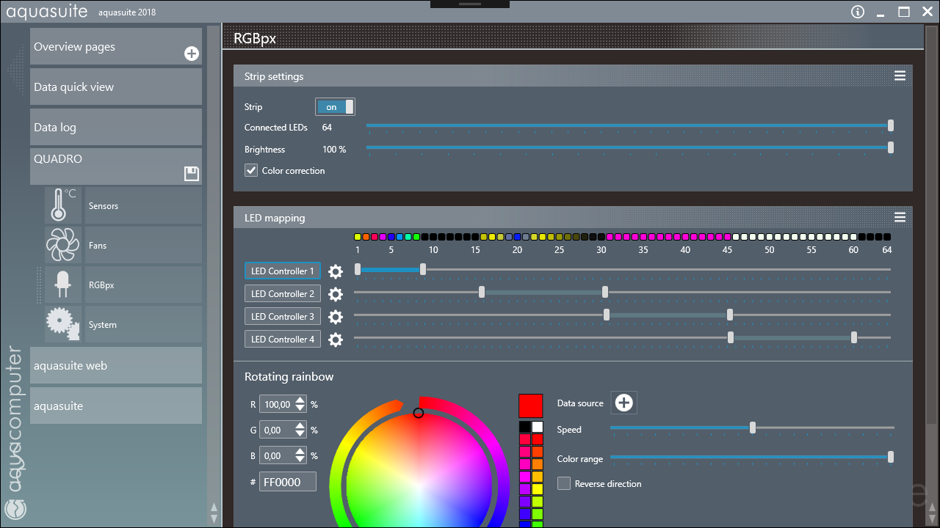Click the info icon in title bar
The width and height of the screenshot is (940, 528).
pos(858,12)
